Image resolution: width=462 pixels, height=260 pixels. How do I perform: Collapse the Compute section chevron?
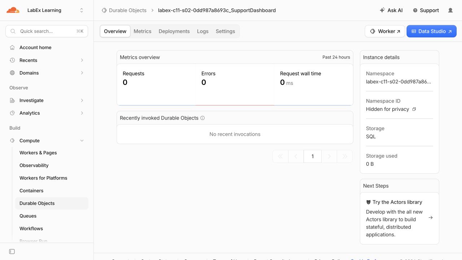tap(82, 140)
